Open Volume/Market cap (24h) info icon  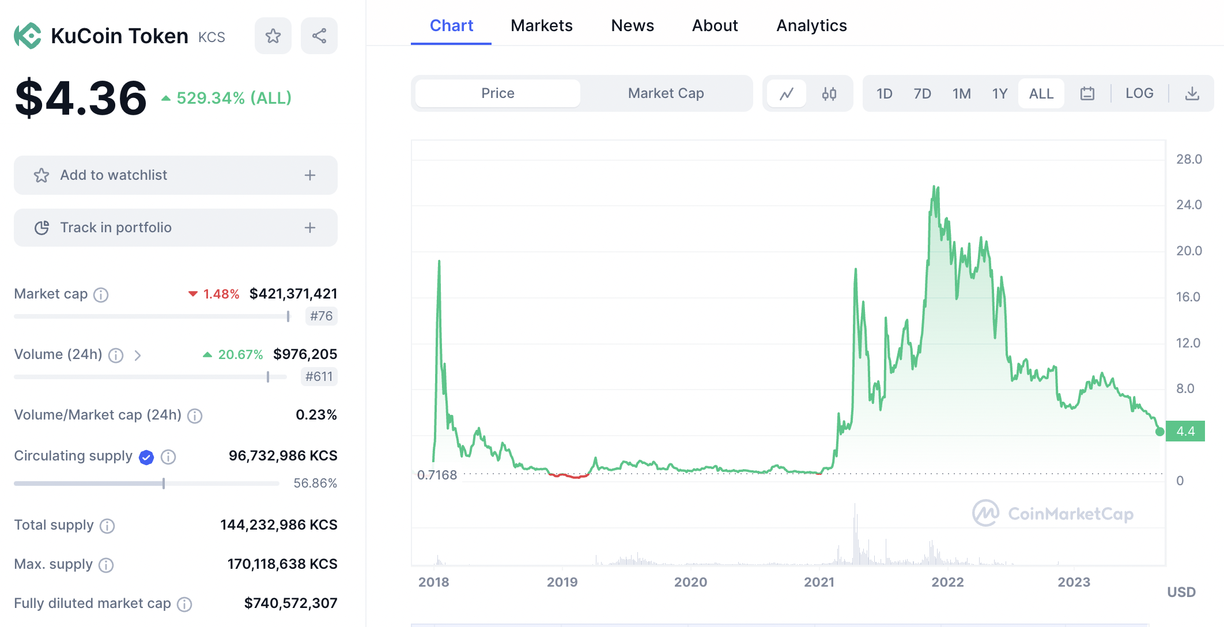point(195,416)
